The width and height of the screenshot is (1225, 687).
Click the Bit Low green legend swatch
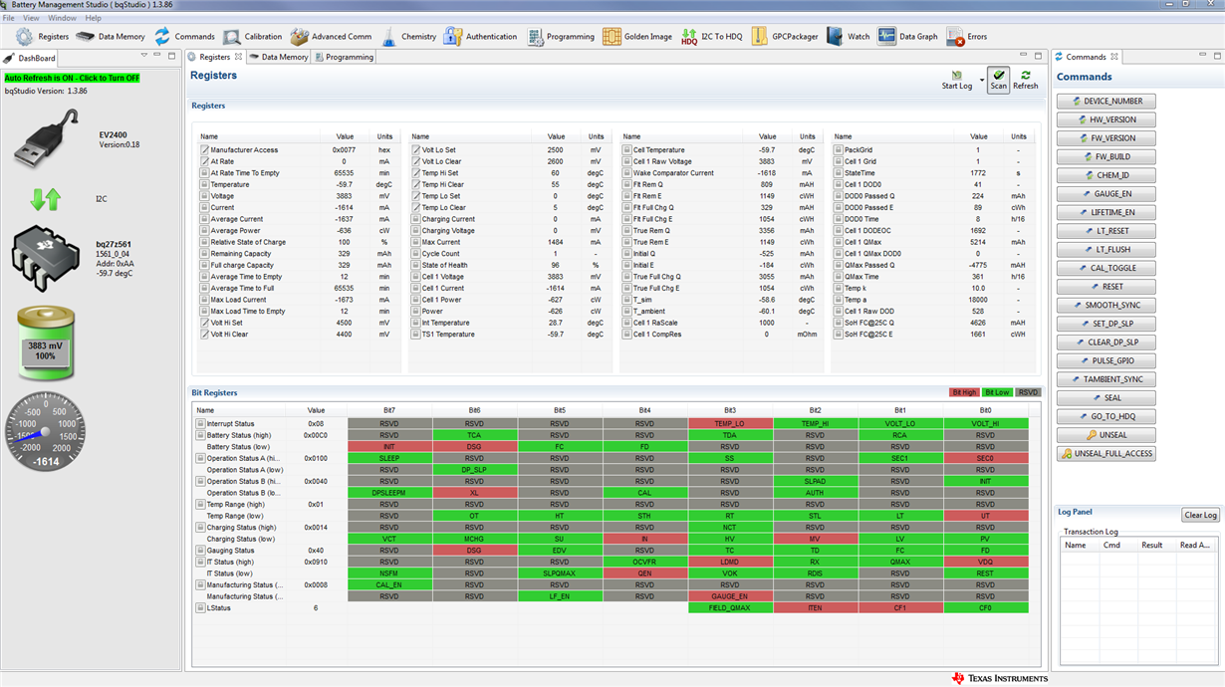pos(997,392)
